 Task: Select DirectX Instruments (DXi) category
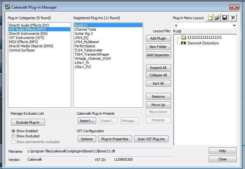[40, 34]
